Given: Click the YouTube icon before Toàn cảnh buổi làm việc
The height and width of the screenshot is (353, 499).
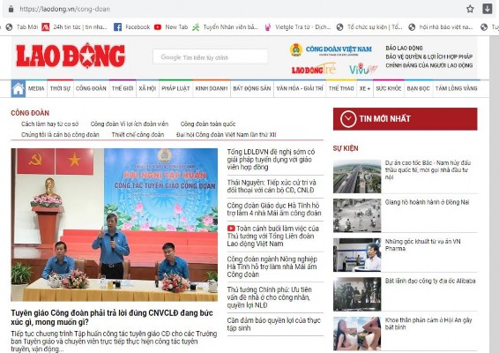Looking at the screenshot, I should (x=231, y=229).
